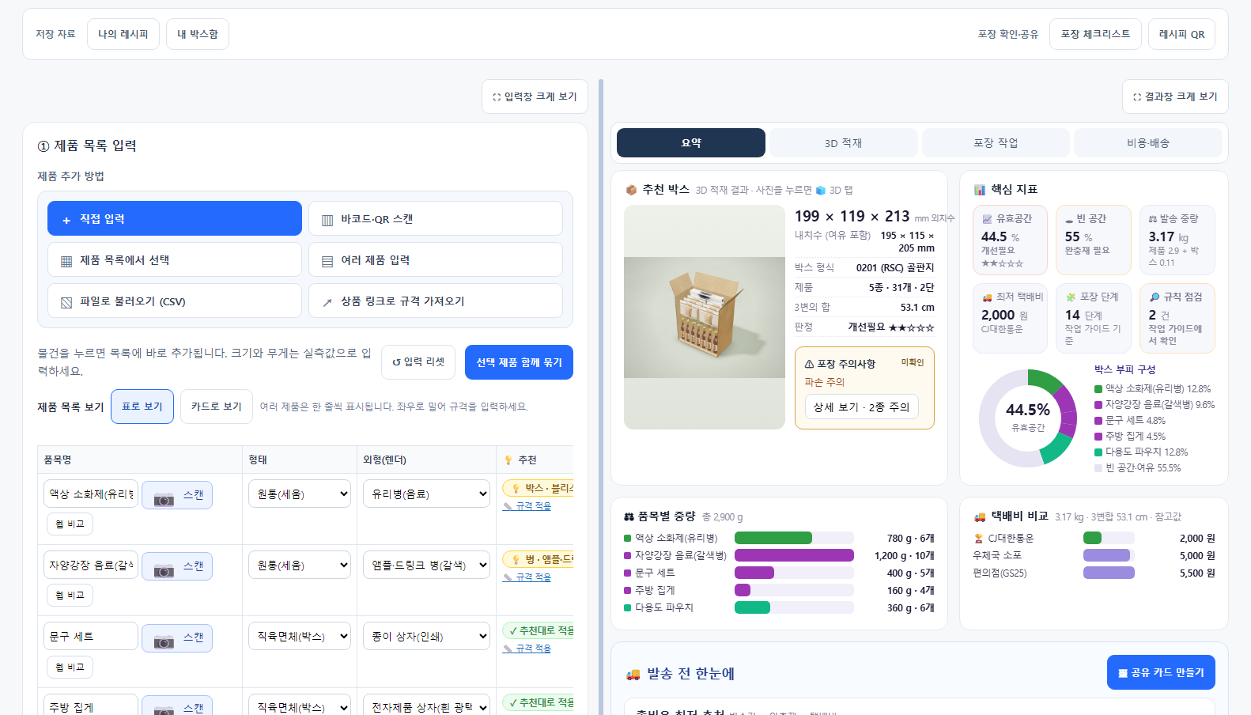Scan the 문구 세트 item with camera
Screen dimensions: 1251x715
(177, 637)
